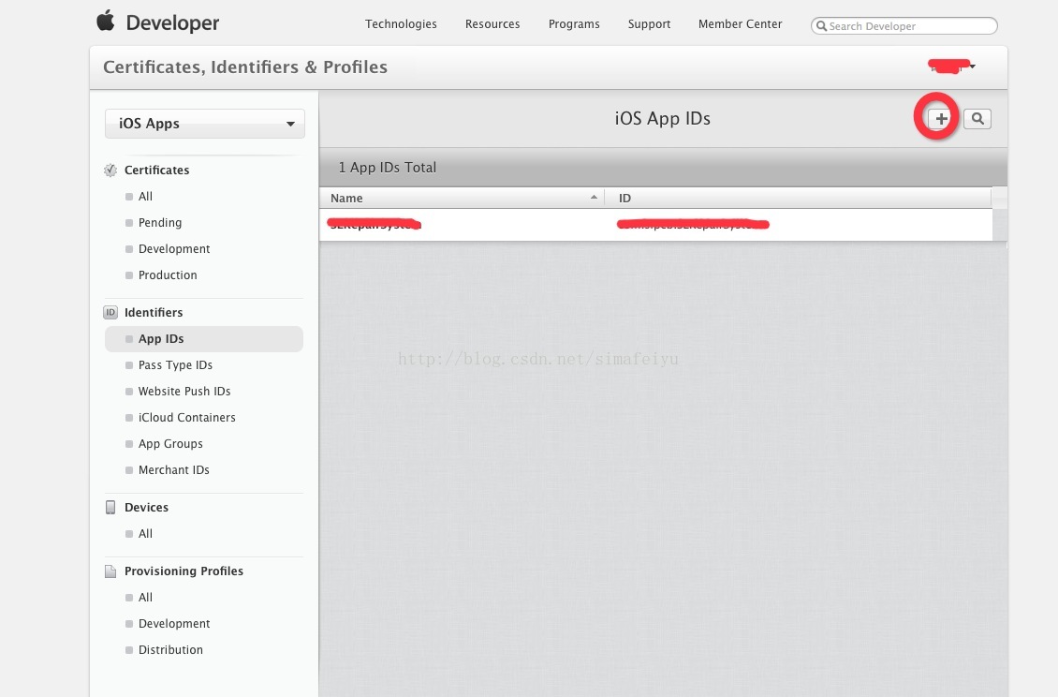The image size is (1058, 697).
Task: Click the magnifier icon in Search Developer
Action: click(821, 25)
